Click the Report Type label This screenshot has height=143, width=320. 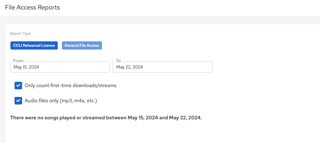pyautogui.click(x=21, y=33)
